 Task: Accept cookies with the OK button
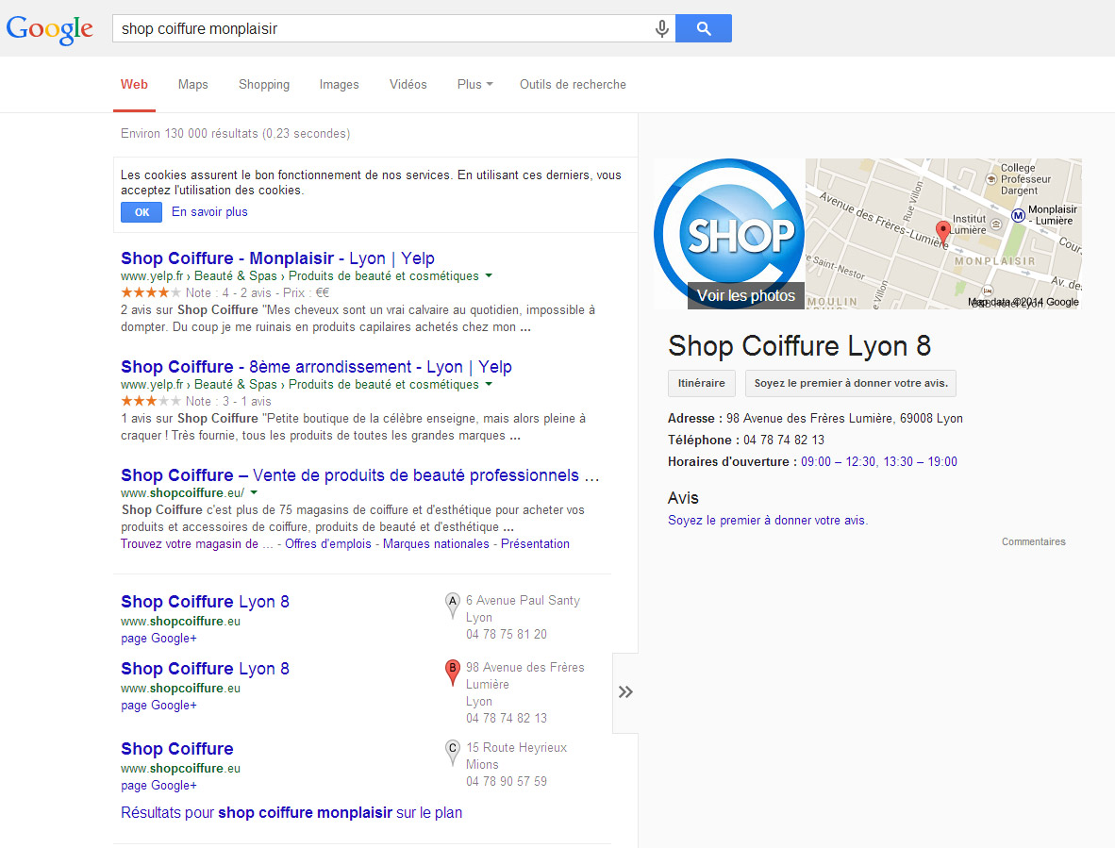[141, 212]
